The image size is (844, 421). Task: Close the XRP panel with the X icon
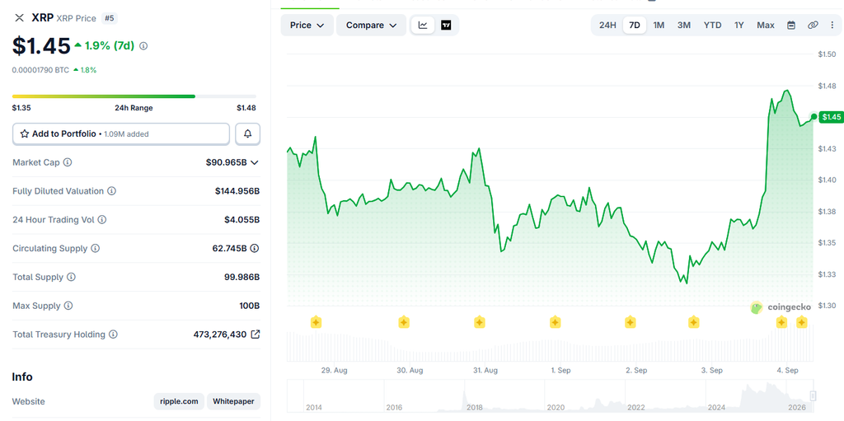(x=20, y=18)
